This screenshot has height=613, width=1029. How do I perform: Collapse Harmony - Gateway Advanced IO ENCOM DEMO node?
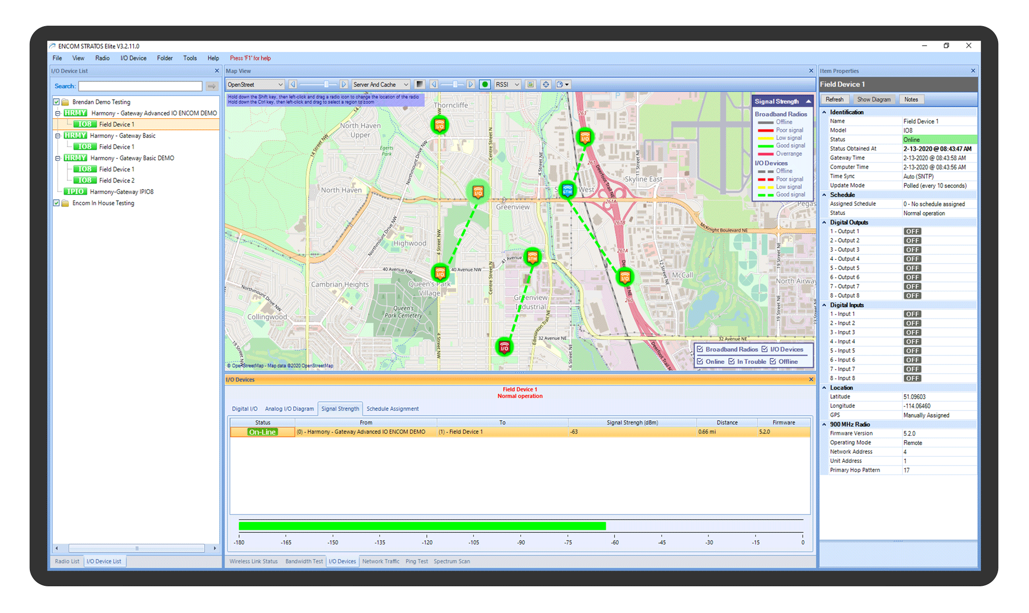click(58, 113)
